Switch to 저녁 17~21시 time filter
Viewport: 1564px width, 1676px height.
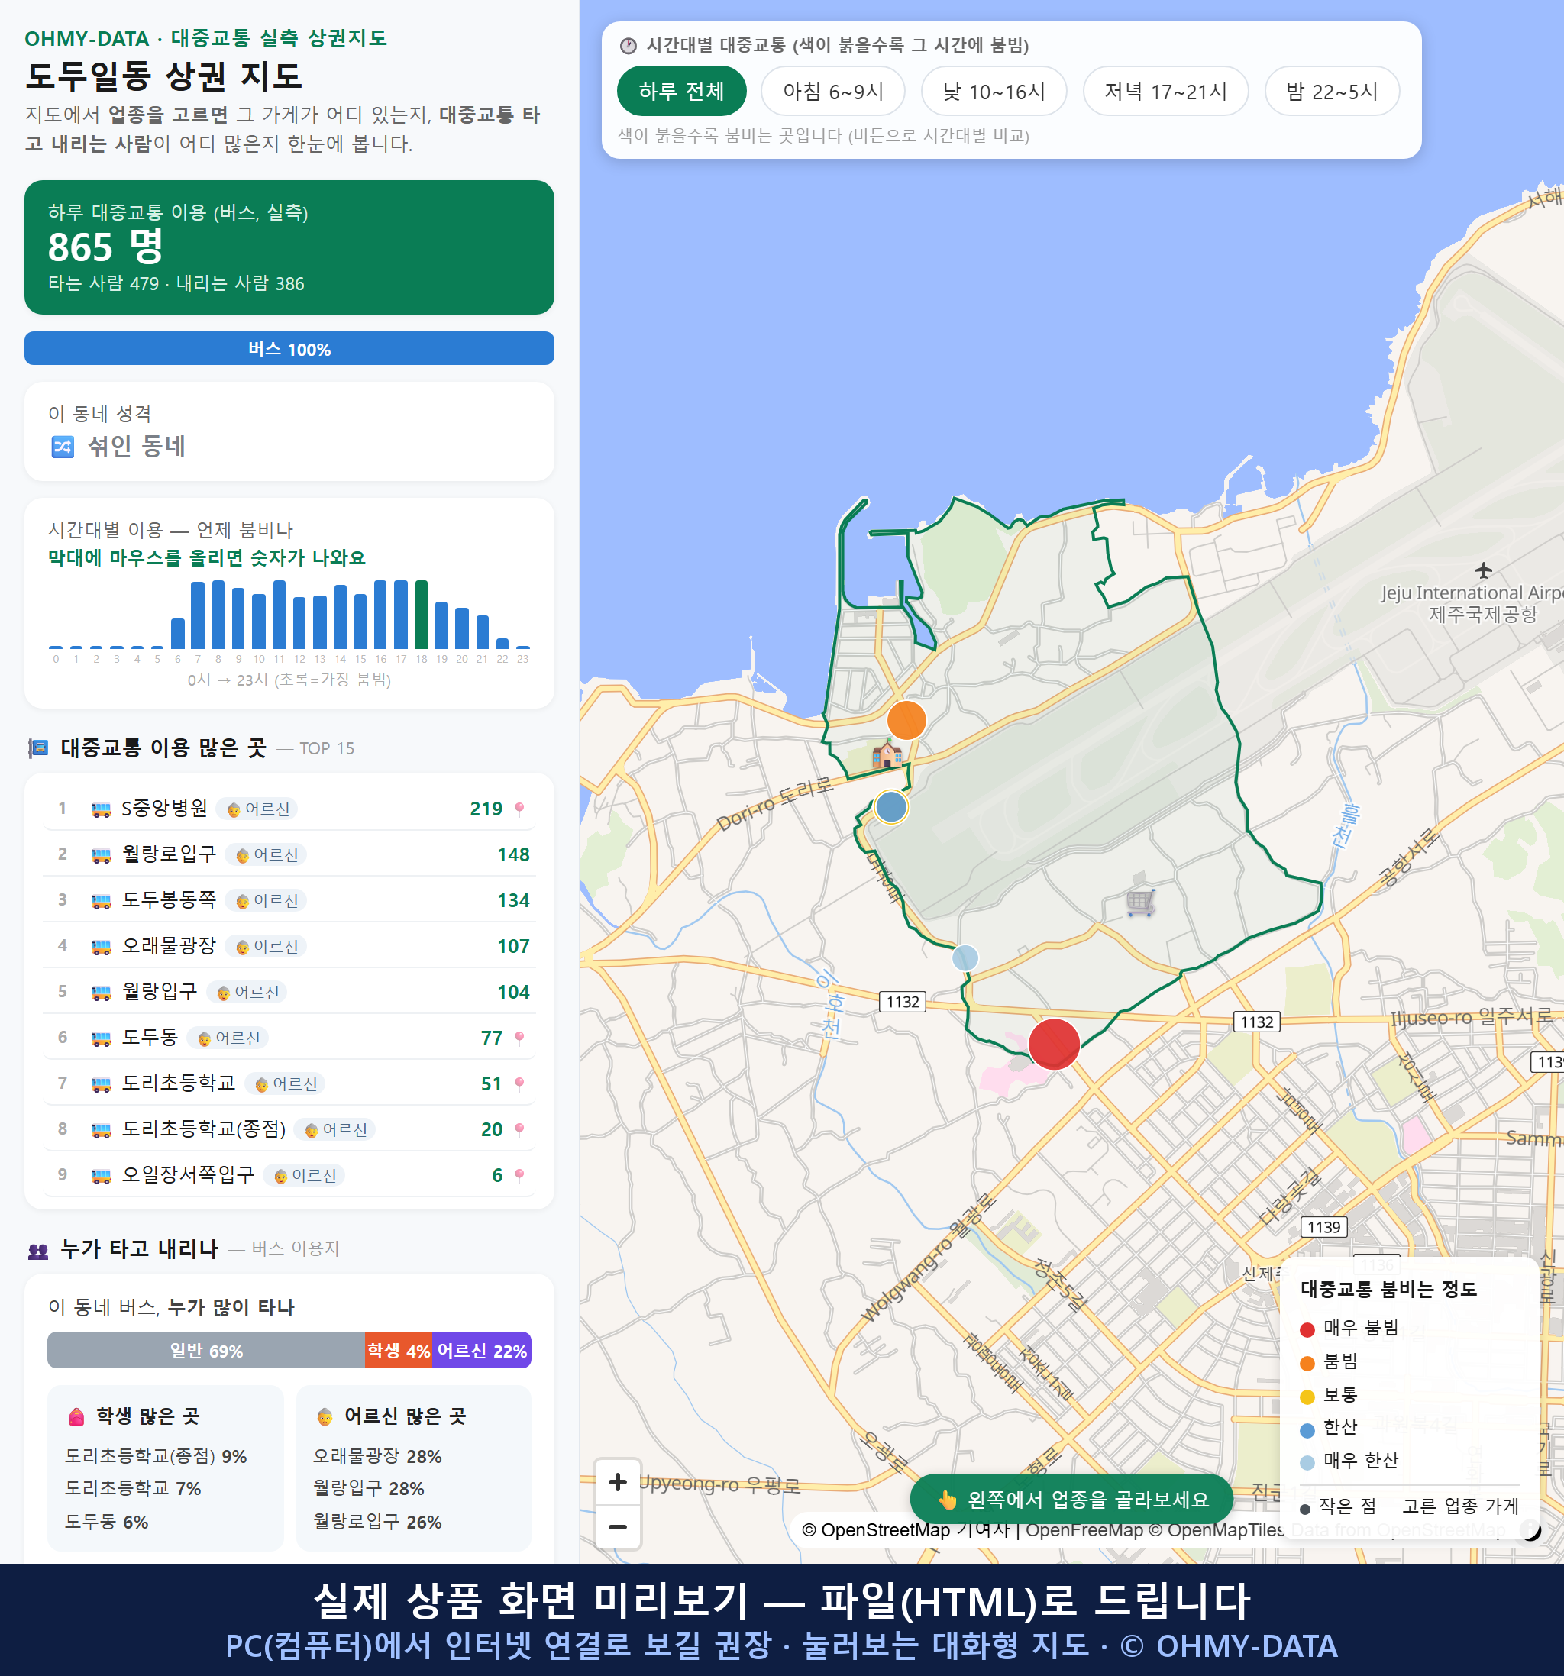[x=1165, y=91]
